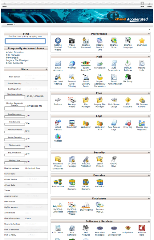The height and width of the screenshot is (240, 154).
Task: Open IP Deny Manager
Action: pyautogui.click(x=72, y=159)
